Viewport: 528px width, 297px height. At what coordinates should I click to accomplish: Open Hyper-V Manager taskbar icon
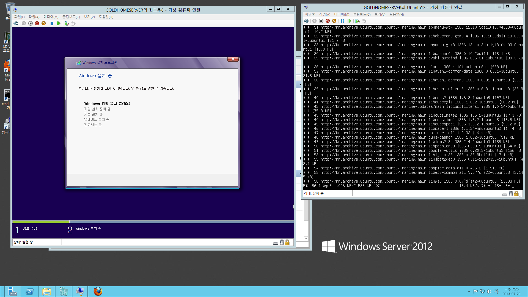64,291
